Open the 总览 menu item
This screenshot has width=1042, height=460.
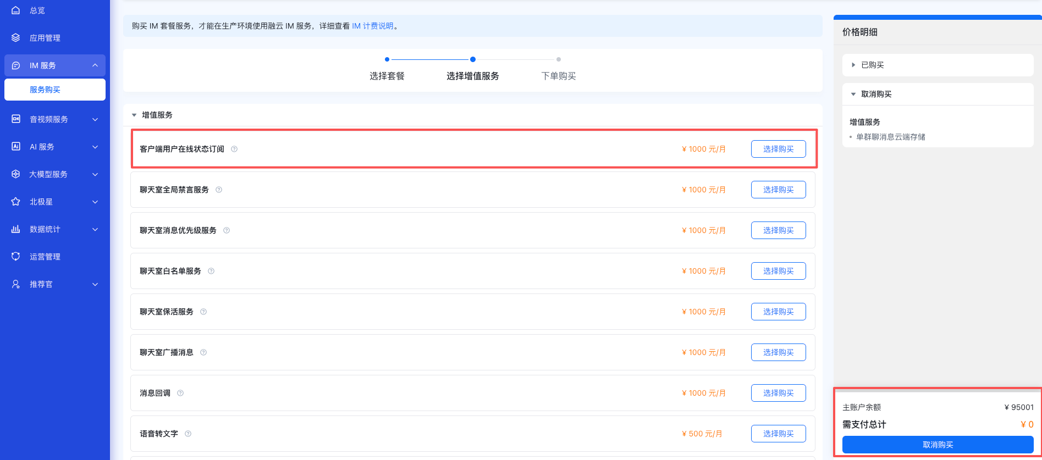pyautogui.click(x=37, y=10)
